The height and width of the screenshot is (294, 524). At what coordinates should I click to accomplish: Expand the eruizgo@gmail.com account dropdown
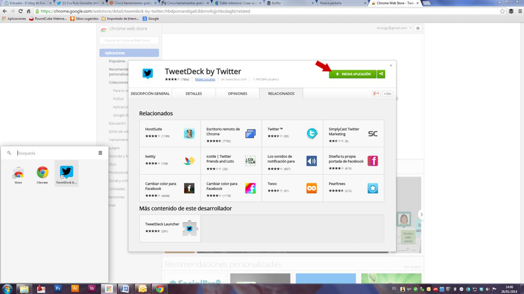394,28
